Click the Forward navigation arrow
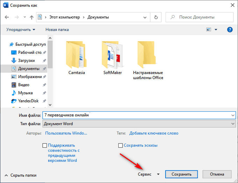238x183 pixels. click(17, 17)
